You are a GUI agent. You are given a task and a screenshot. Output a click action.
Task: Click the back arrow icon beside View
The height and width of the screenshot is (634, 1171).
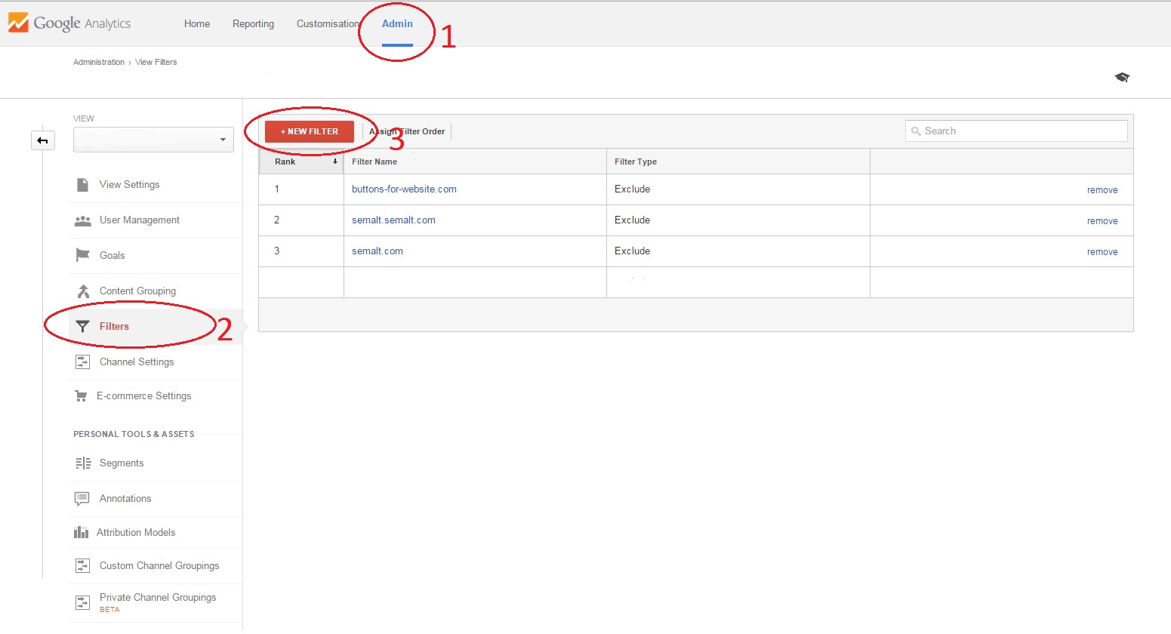(x=43, y=140)
